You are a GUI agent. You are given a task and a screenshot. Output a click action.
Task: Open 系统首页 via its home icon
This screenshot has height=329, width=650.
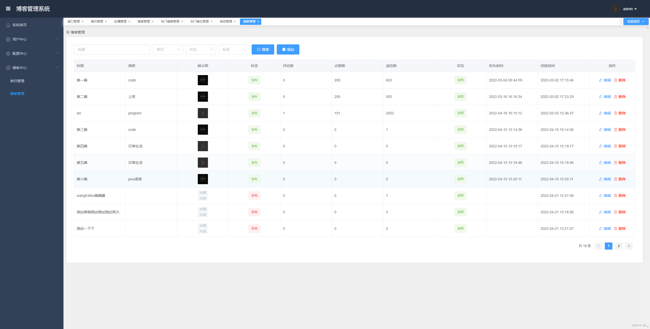(8, 25)
